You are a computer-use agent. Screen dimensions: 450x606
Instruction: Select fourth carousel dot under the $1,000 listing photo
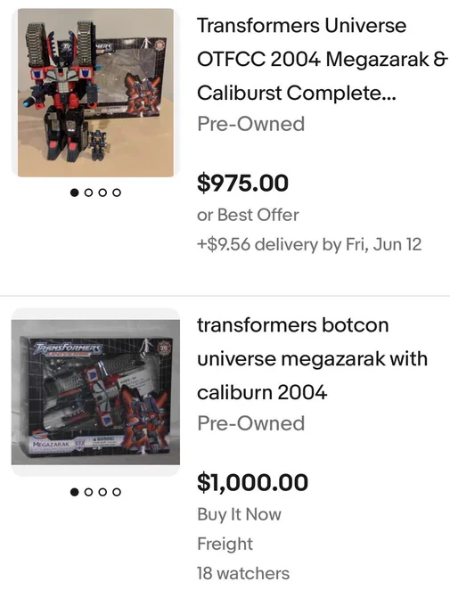117,492
